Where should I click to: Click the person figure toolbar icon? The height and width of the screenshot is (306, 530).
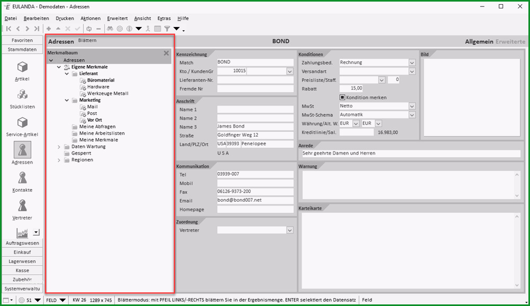[x=148, y=29]
